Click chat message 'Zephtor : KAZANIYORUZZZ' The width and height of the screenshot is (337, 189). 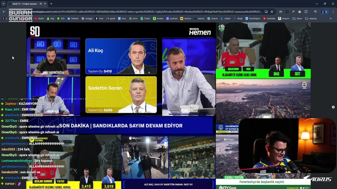(x=23, y=104)
